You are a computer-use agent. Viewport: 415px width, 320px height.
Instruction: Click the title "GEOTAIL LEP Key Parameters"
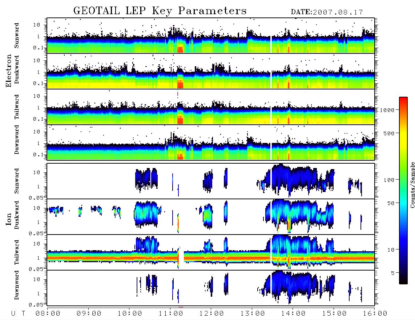(x=160, y=11)
